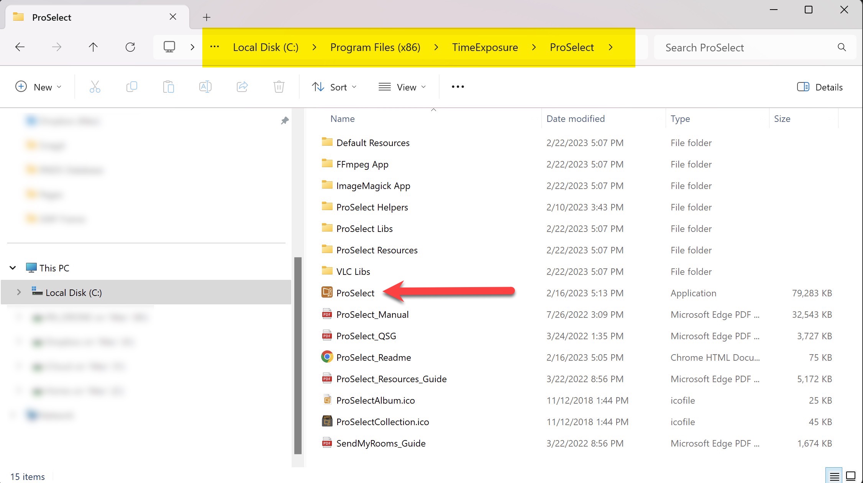
Task: Add a new tab
Action: coord(207,17)
